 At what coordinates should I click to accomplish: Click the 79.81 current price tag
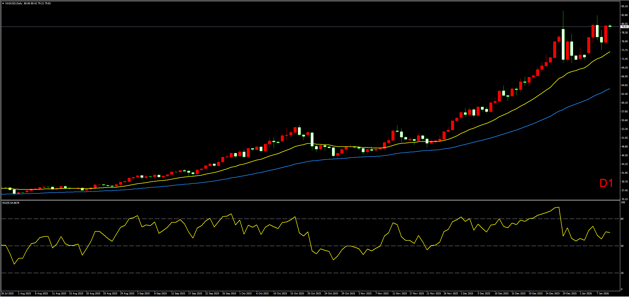coord(624,27)
